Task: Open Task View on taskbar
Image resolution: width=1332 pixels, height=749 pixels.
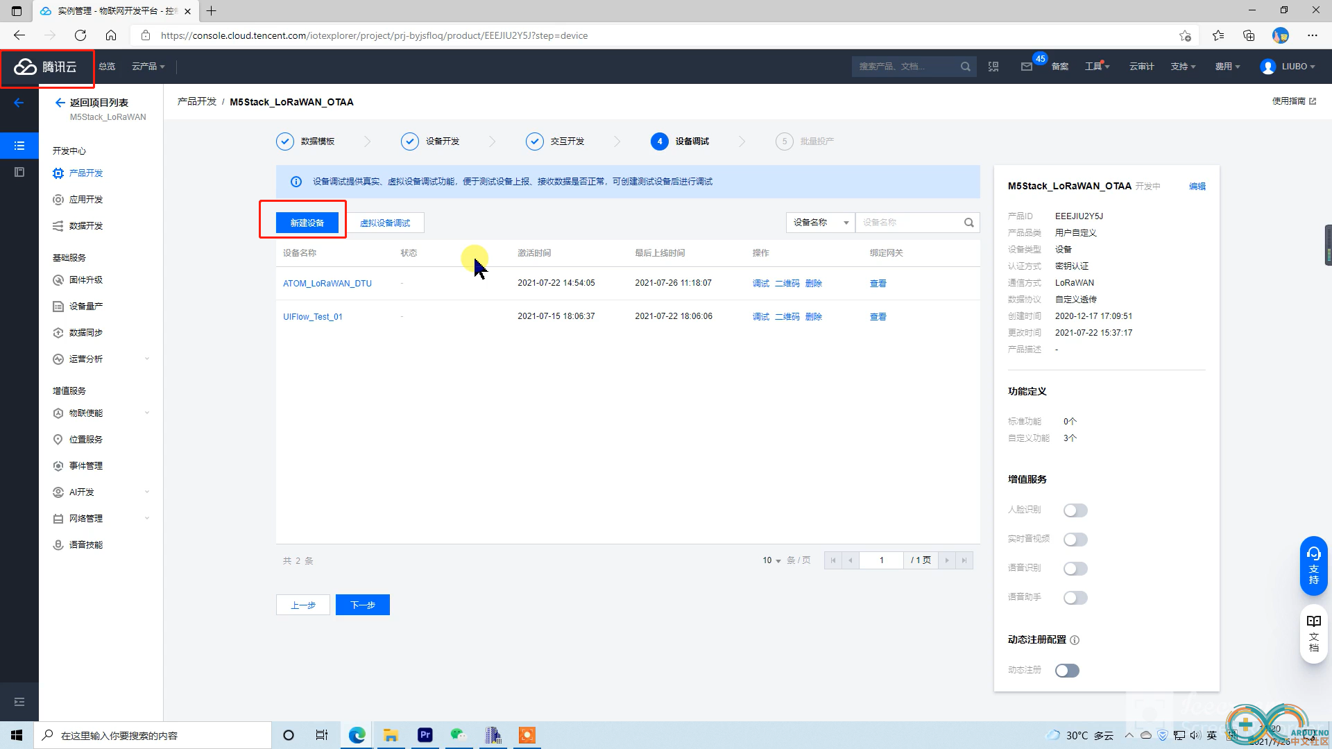Action: tap(322, 735)
